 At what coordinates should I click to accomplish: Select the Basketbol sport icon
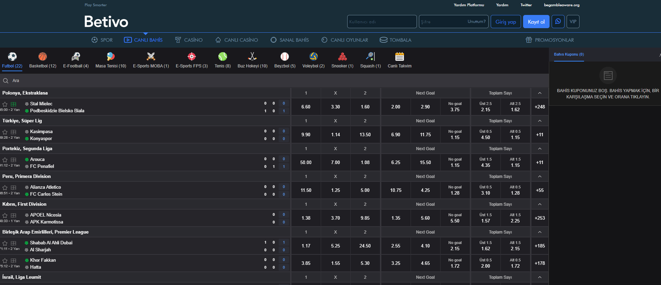pyautogui.click(x=42, y=57)
